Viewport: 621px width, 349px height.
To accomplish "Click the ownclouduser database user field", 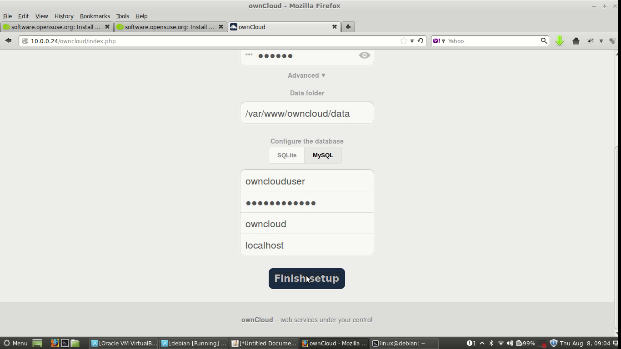I will click(x=307, y=181).
